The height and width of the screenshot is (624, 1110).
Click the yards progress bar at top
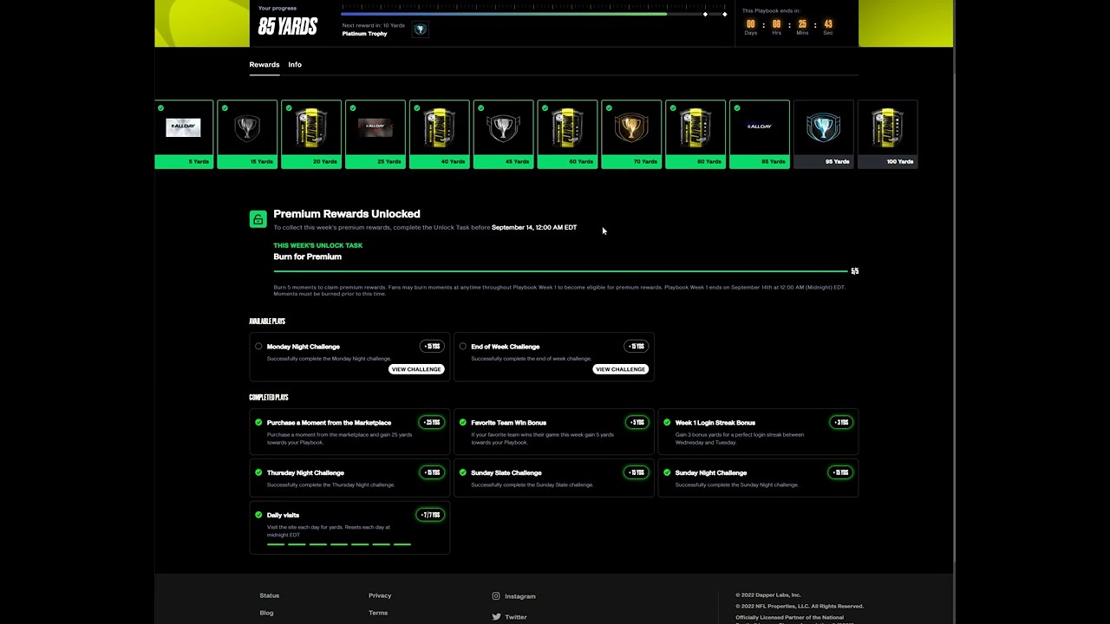point(534,14)
